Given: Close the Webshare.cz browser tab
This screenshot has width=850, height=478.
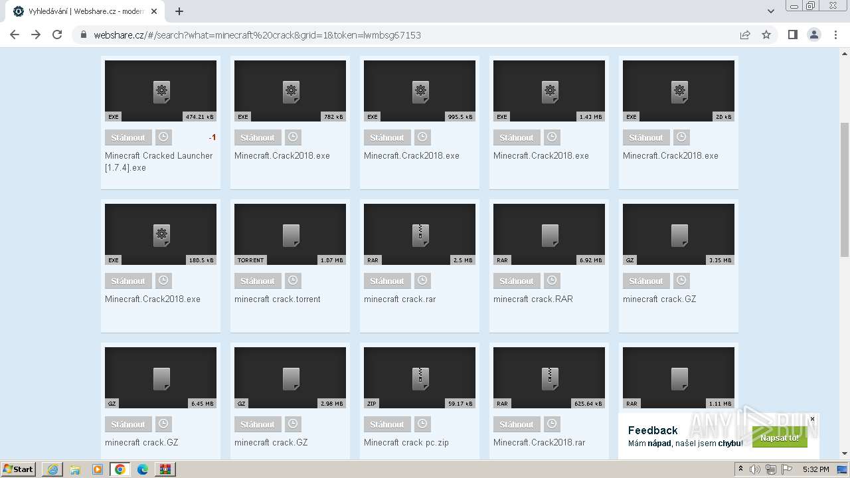Looking at the screenshot, I should coord(155,11).
